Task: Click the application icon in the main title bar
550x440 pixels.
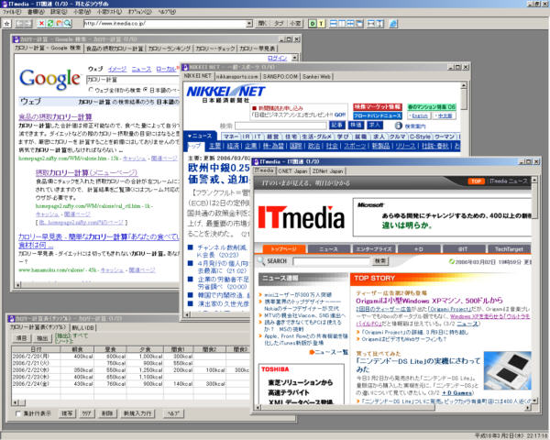Action: (x=5, y=4)
